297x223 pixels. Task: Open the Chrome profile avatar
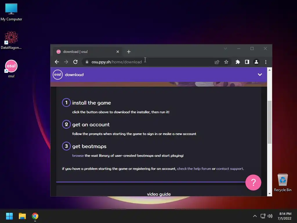click(x=256, y=62)
